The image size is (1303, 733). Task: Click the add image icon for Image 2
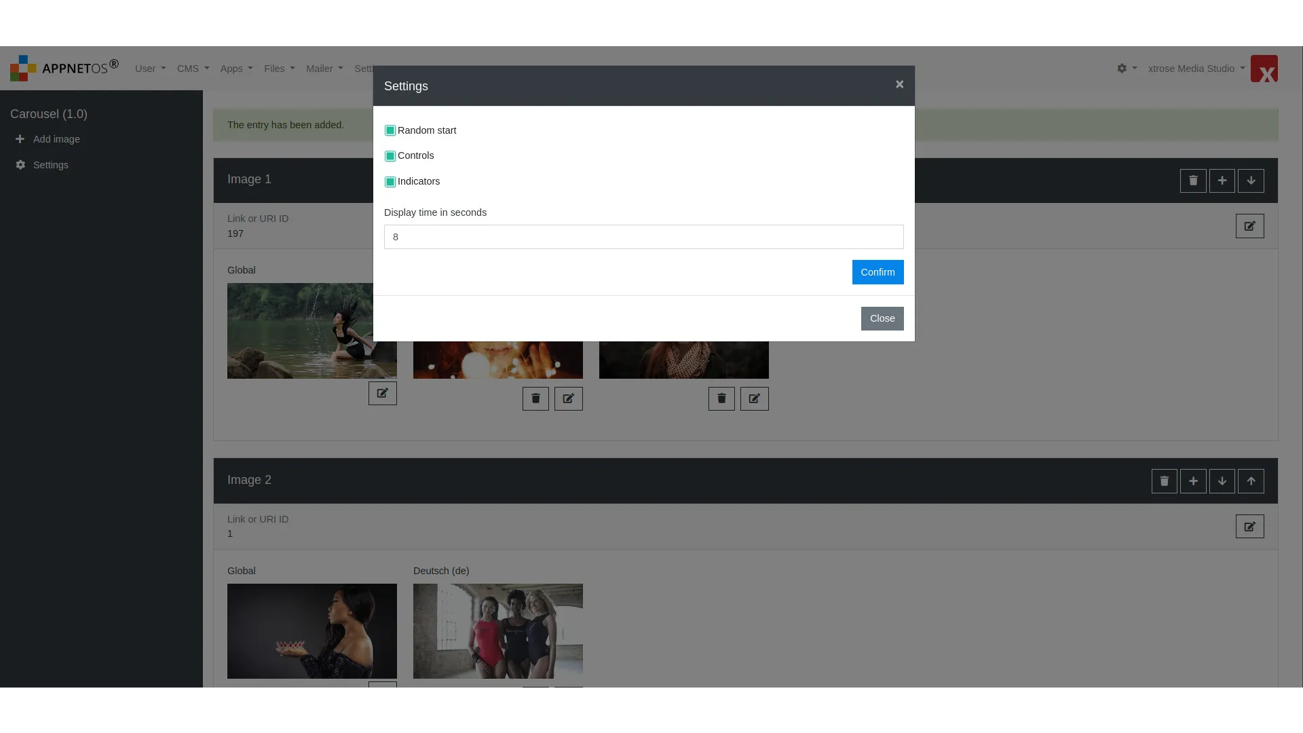click(x=1193, y=481)
